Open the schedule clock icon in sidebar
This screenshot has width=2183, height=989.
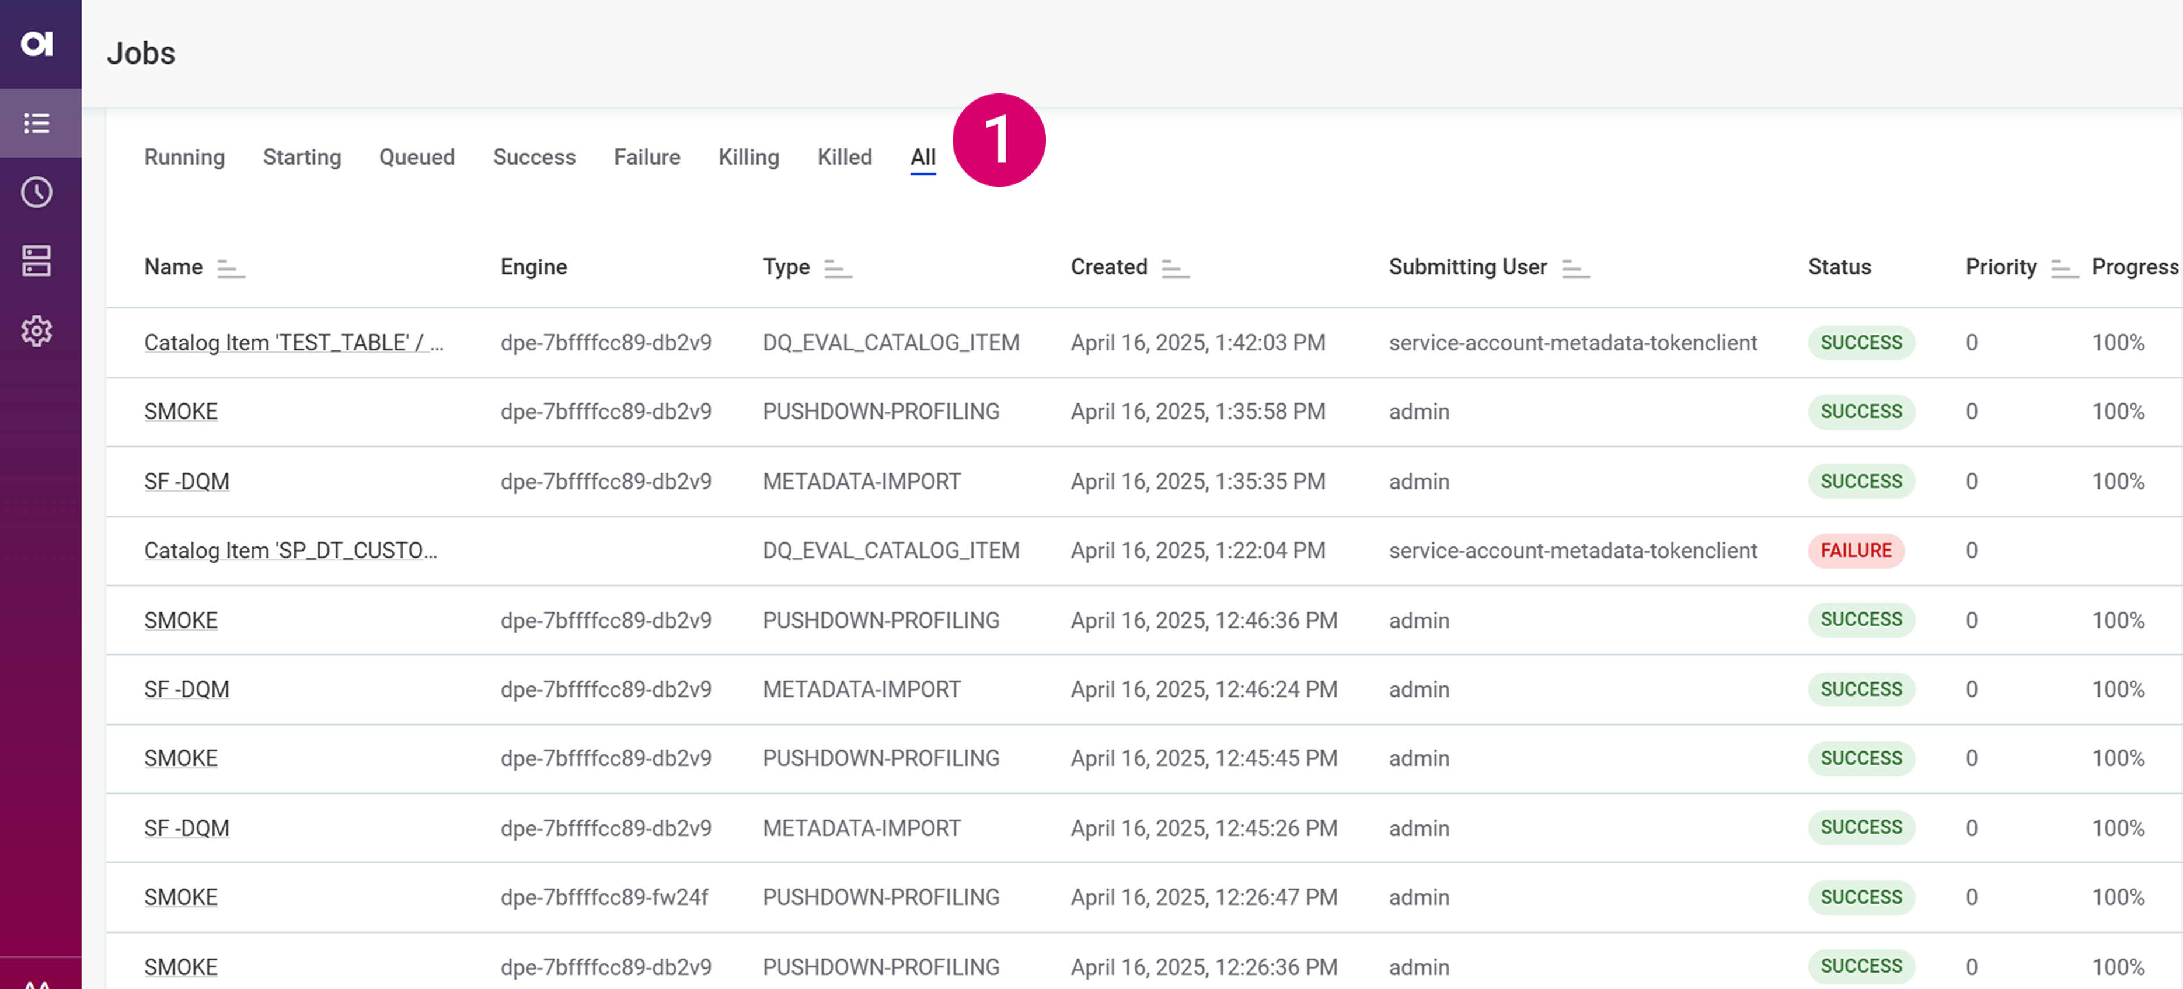(37, 193)
